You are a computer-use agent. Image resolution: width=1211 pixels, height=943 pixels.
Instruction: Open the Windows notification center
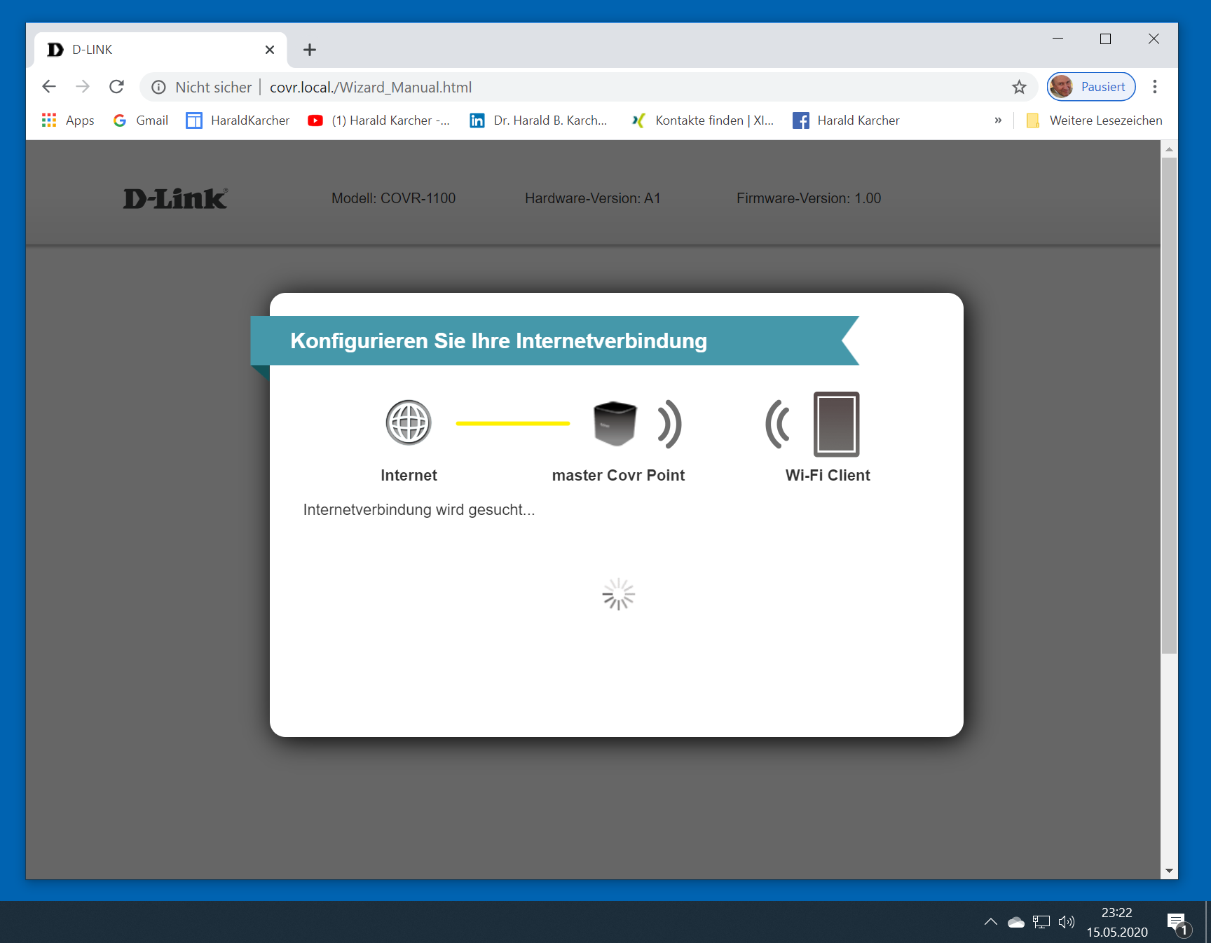1177,923
